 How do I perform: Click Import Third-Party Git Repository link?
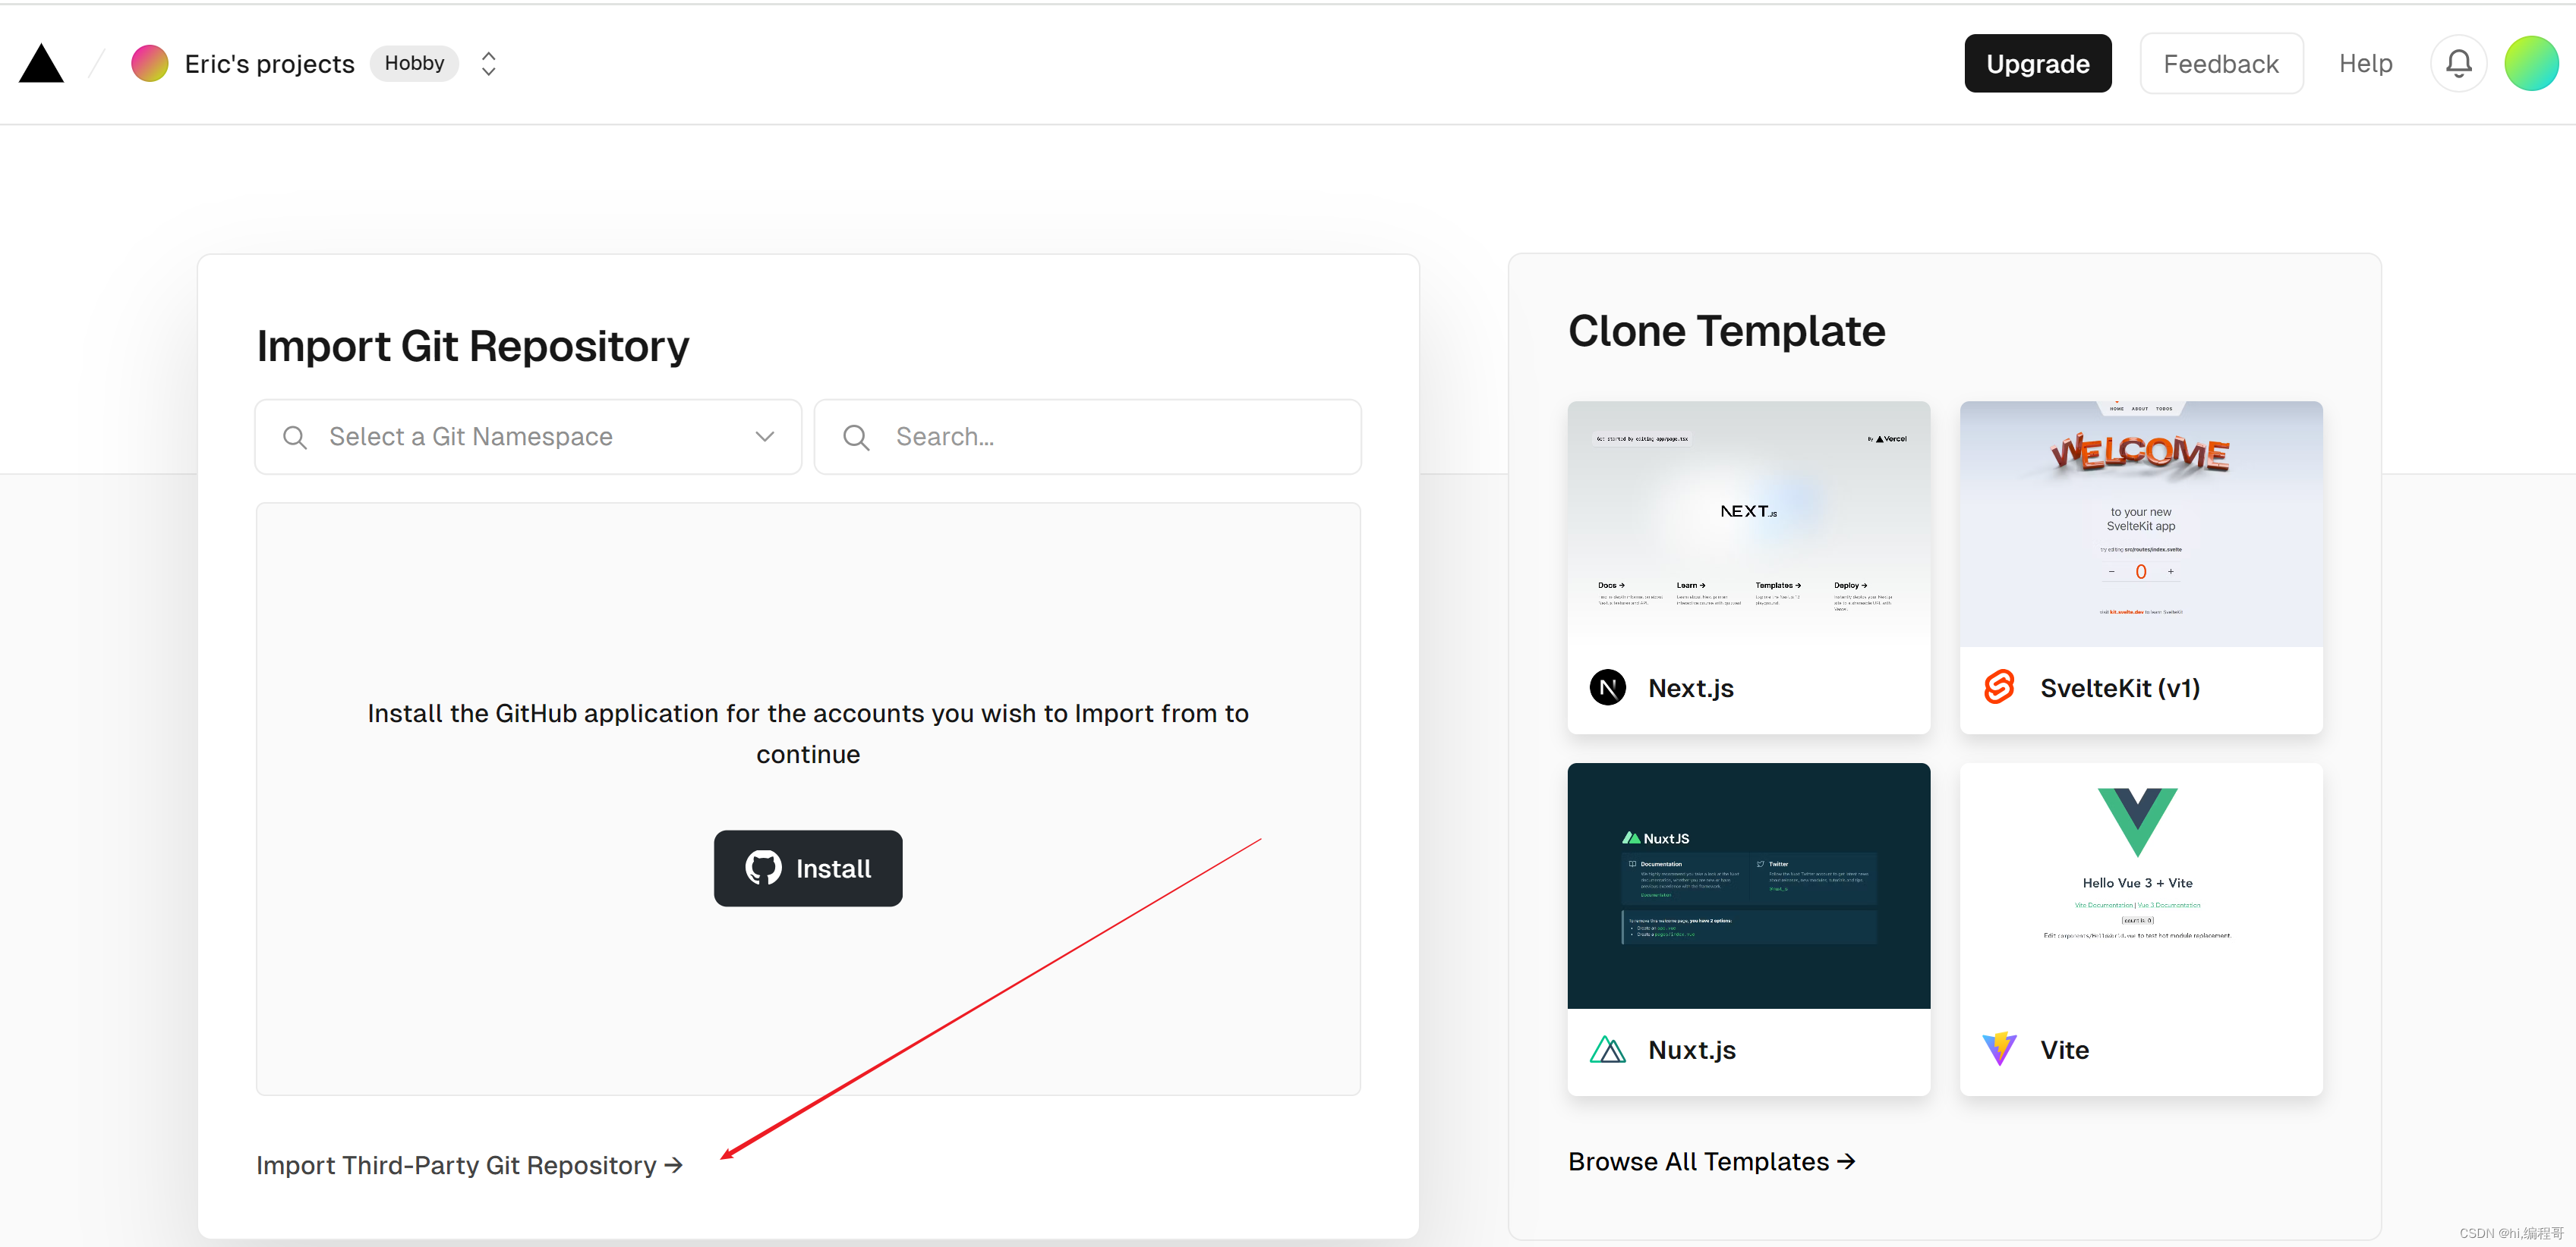pyautogui.click(x=468, y=1165)
